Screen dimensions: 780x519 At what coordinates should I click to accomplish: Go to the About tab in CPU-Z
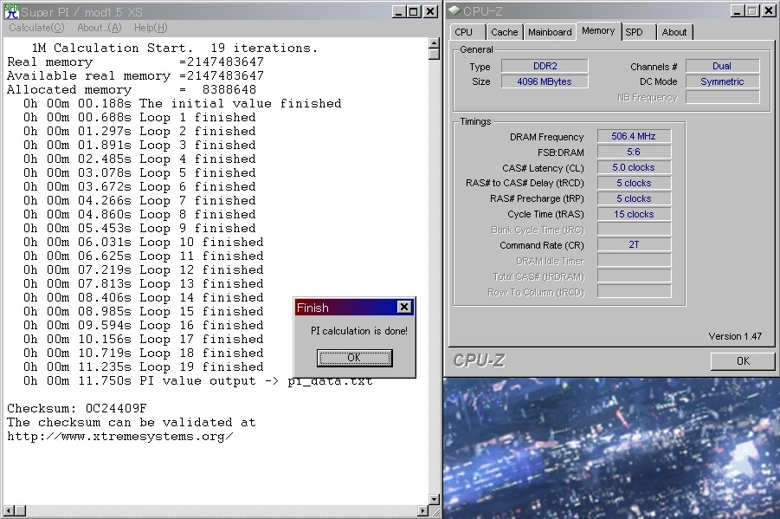(x=674, y=32)
